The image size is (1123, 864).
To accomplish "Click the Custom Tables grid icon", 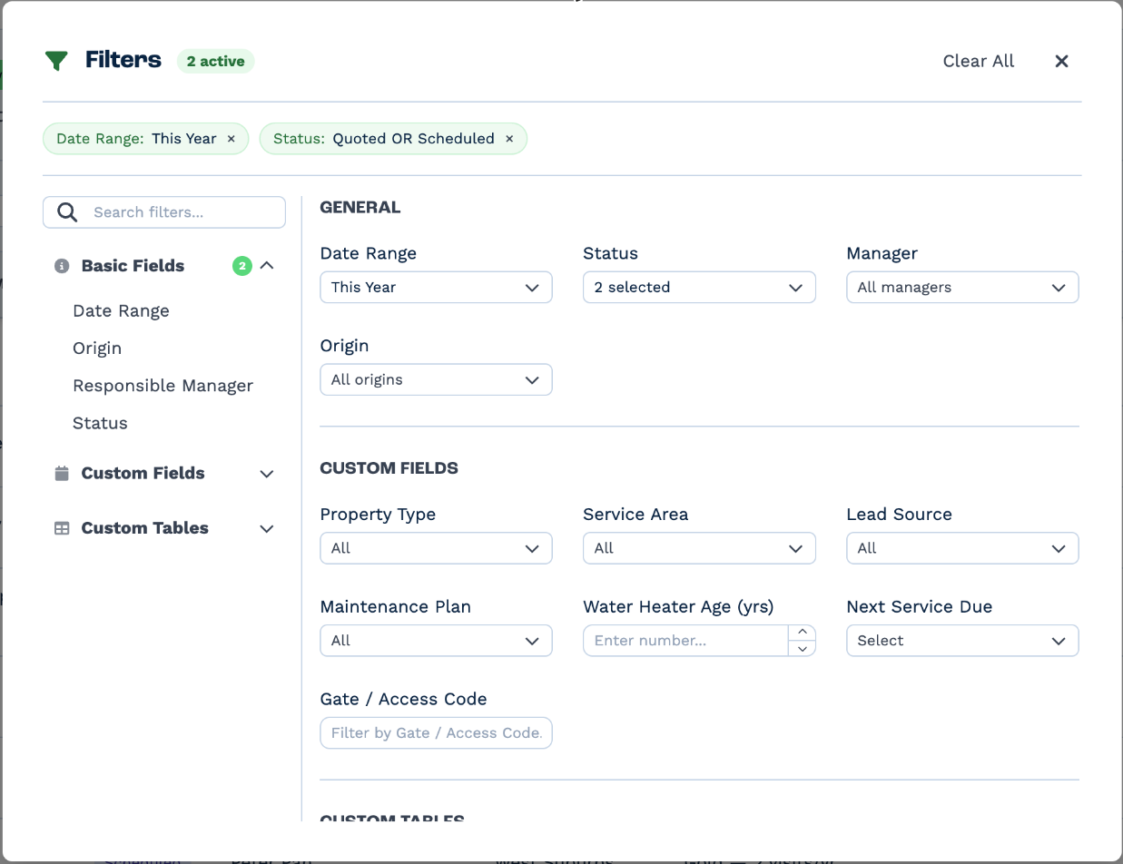I will pos(62,528).
